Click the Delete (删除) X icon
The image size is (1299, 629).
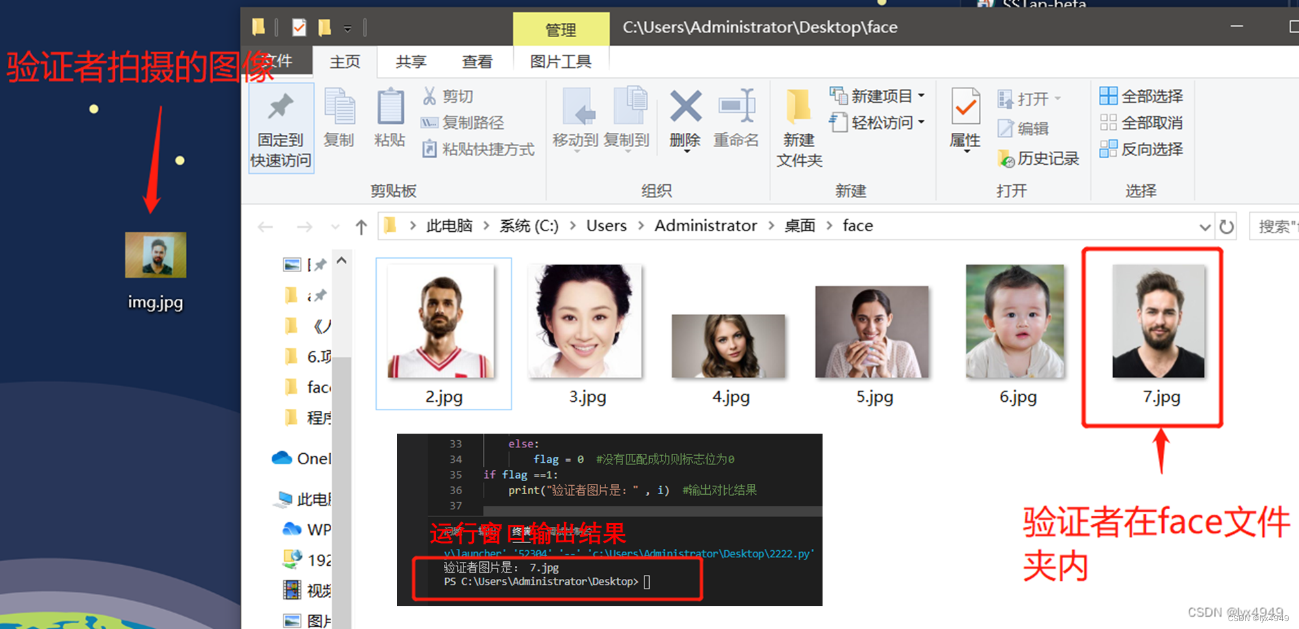click(x=685, y=106)
